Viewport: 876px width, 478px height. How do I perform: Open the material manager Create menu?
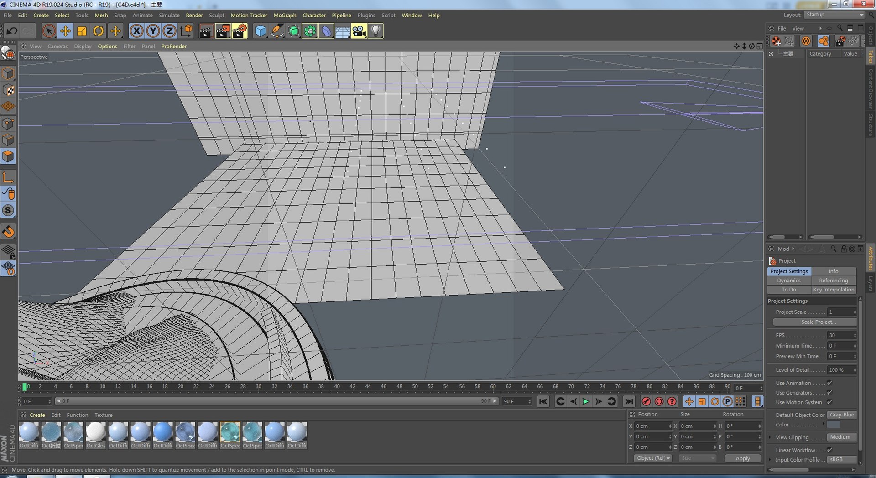point(37,415)
